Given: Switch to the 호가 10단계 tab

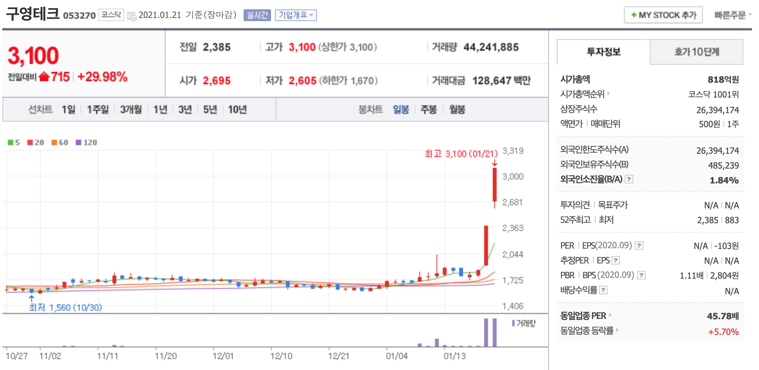Looking at the screenshot, I should point(697,52).
